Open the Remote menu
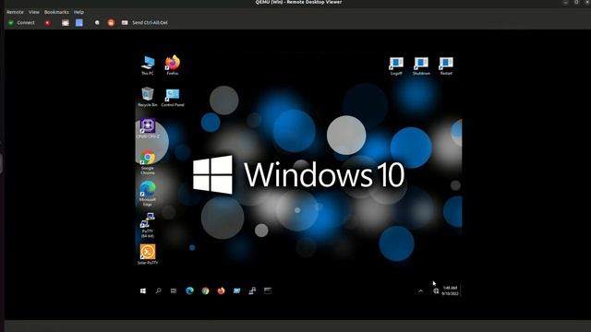Viewport: 591px width, 332px height. point(15,12)
